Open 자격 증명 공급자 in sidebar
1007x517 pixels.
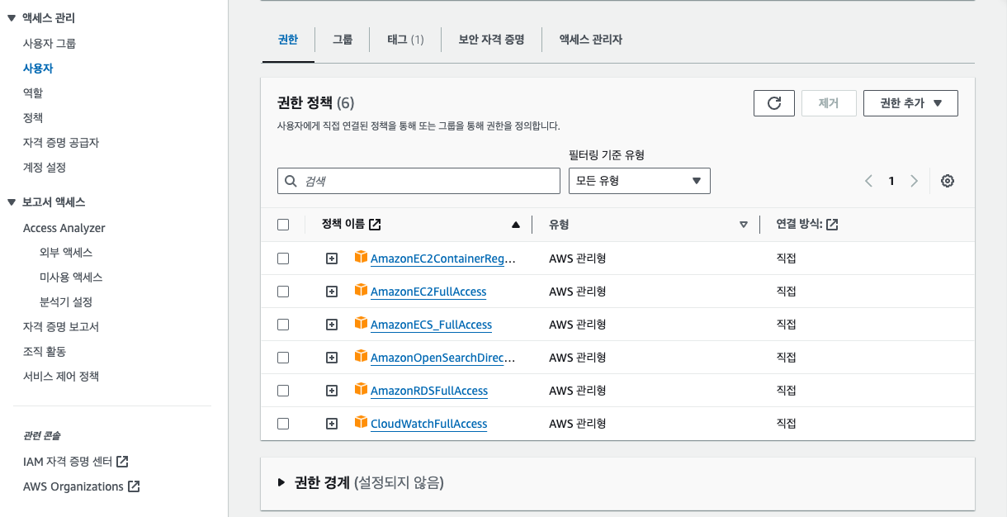click(61, 143)
